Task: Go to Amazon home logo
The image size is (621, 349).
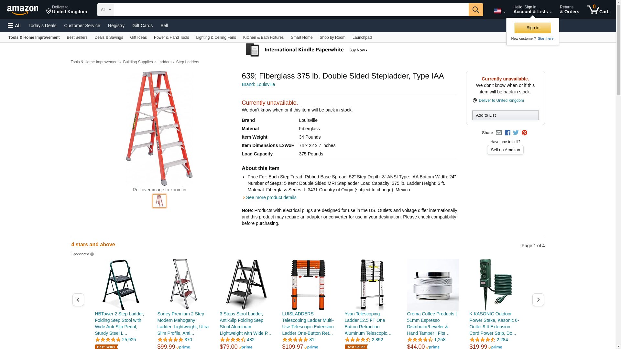Action: coord(23,10)
